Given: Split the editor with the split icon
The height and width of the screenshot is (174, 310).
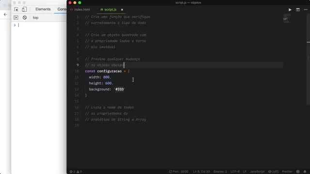Looking at the screenshot, I should tap(298, 10).
